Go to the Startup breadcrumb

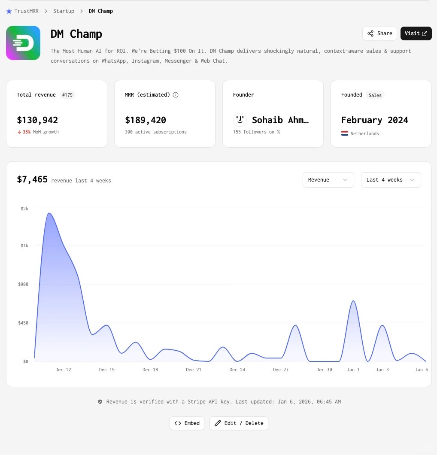pos(64,11)
